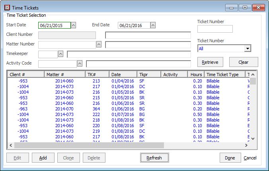Select the row with TK# 220
The width and height of the screenshot is (269, 171).
tap(129, 126)
